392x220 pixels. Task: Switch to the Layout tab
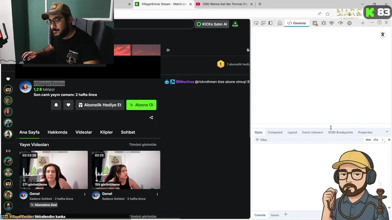click(x=292, y=132)
